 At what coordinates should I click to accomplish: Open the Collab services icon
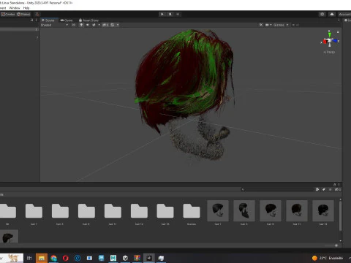(322, 14)
